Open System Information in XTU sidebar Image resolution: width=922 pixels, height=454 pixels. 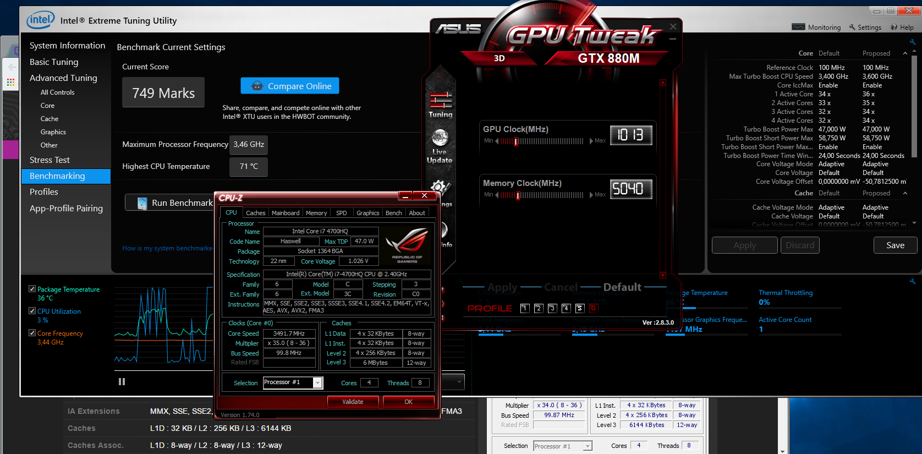(67, 46)
